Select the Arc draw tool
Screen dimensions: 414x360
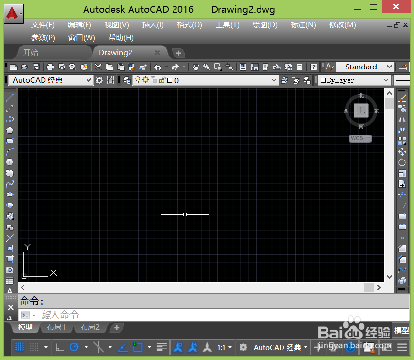tap(10, 152)
